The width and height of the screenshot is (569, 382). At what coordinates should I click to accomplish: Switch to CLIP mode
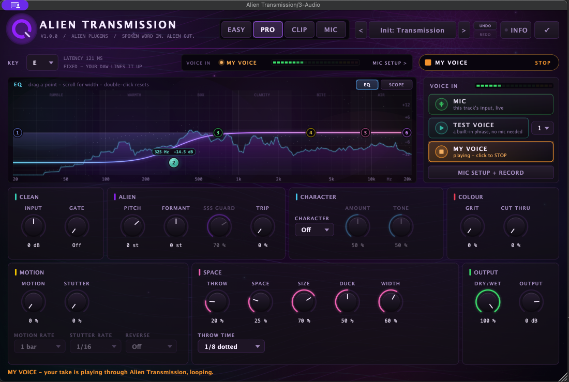(x=300, y=30)
